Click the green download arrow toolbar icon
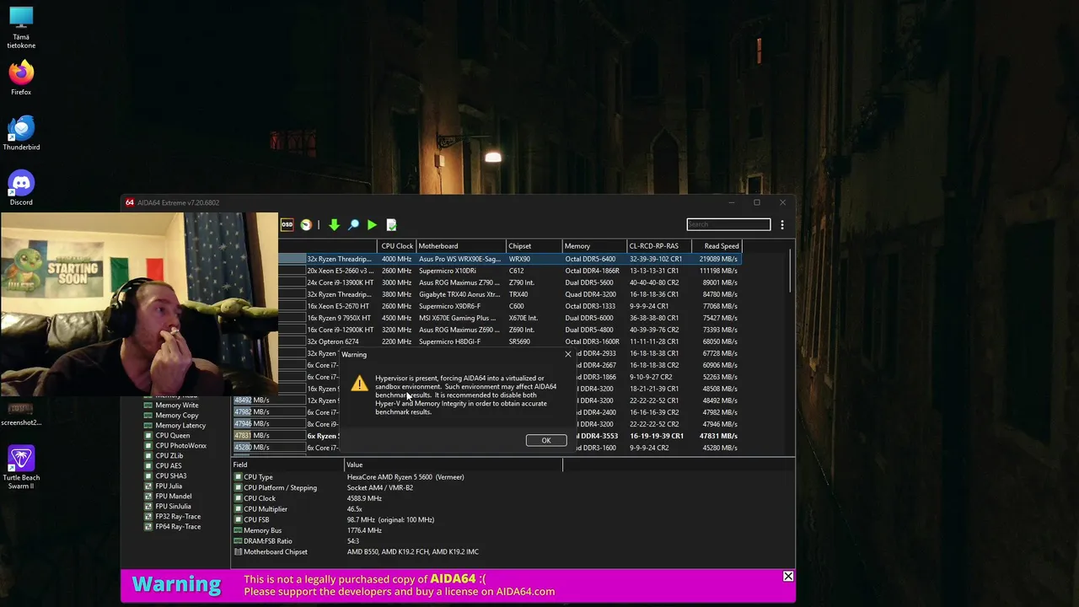The width and height of the screenshot is (1079, 607). (334, 225)
